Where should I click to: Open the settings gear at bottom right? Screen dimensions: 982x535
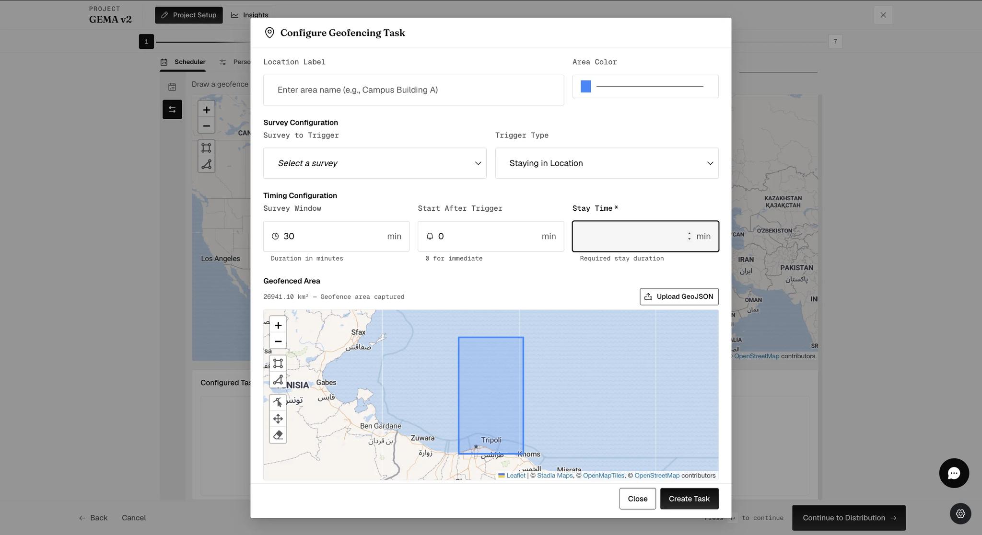[x=960, y=513]
